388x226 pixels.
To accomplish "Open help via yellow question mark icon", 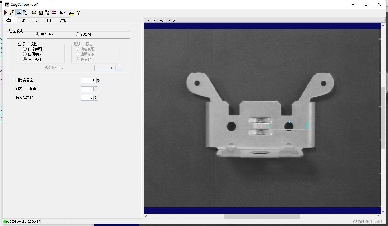I will (78, 13).
